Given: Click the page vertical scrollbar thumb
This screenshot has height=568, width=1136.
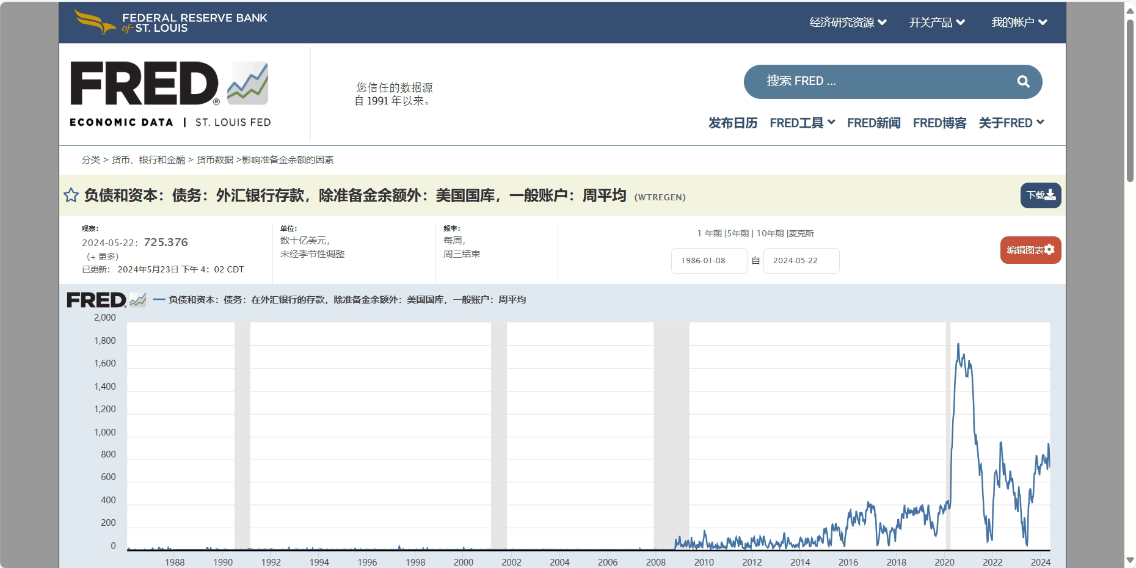Looking at the screenshot, I should point(1131,101).
